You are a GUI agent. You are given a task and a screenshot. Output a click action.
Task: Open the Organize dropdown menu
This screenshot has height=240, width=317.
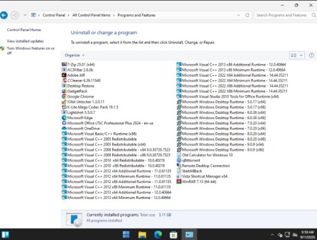point(74,55)
